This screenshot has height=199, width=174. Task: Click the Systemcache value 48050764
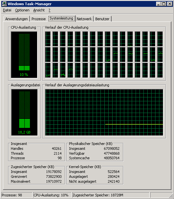tap(112, 158)
